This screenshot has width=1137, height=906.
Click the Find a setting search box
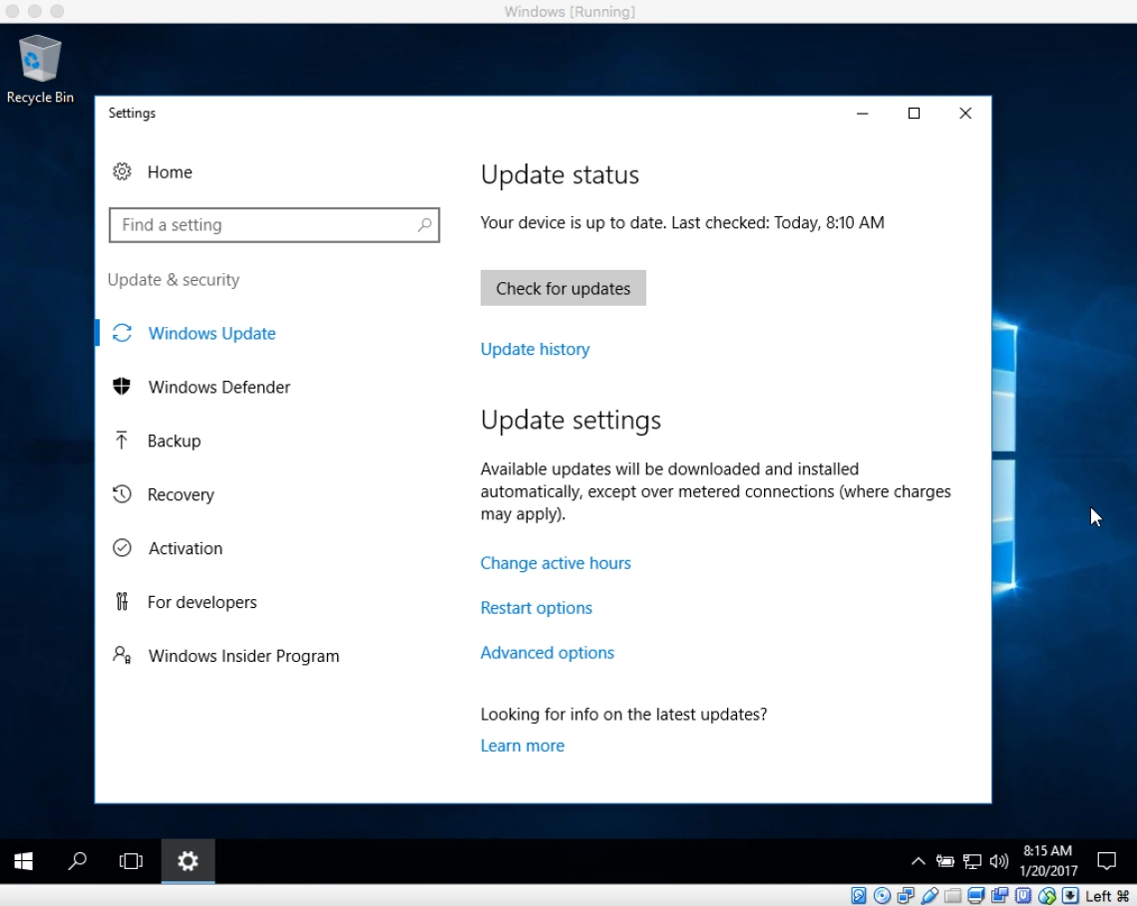click(274, 224)
